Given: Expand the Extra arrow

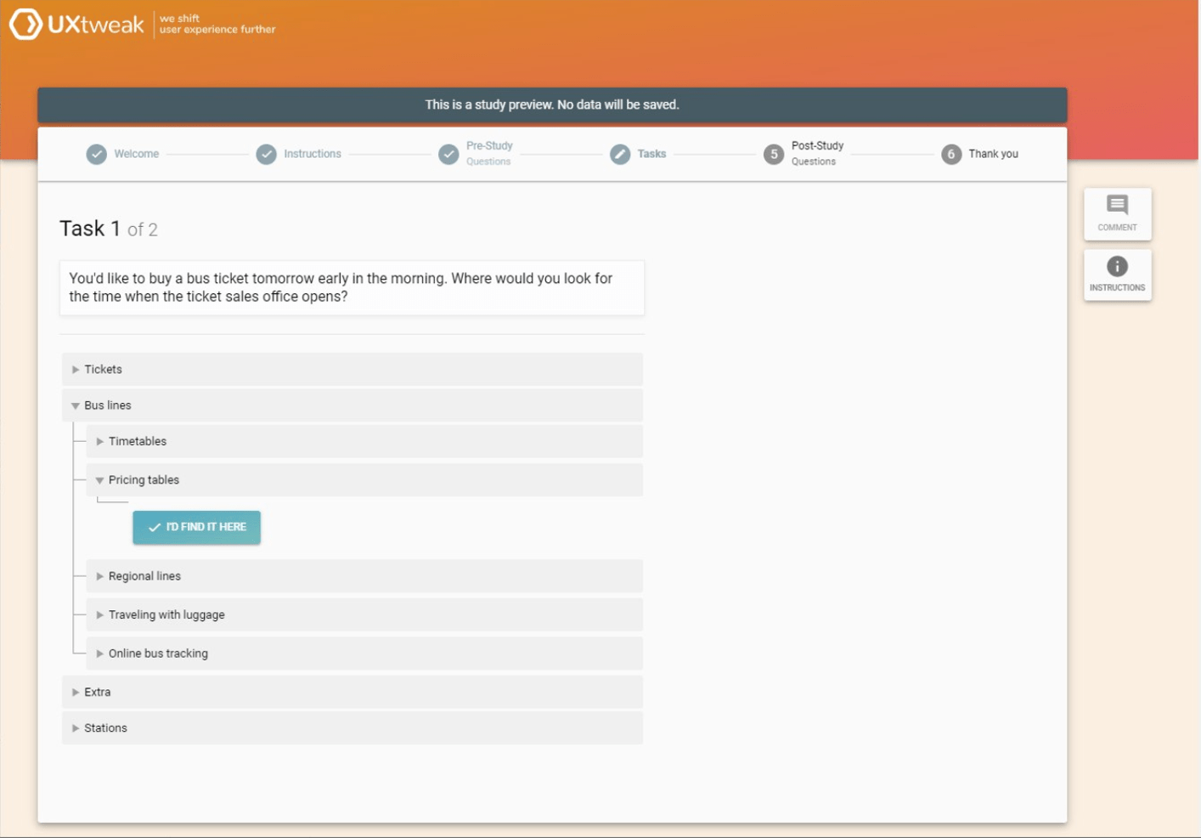Looking at the screenshot, I should pos(76,692).
